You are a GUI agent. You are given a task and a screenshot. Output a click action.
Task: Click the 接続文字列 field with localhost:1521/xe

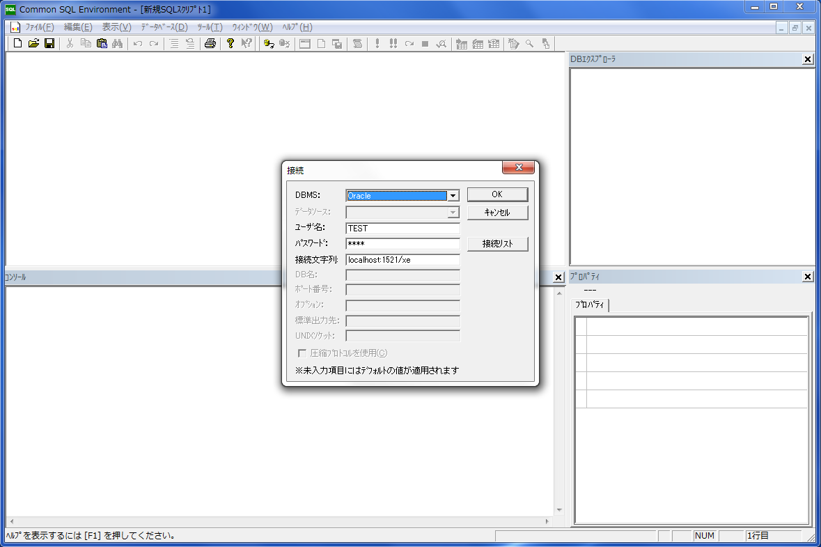pos(402,260)
